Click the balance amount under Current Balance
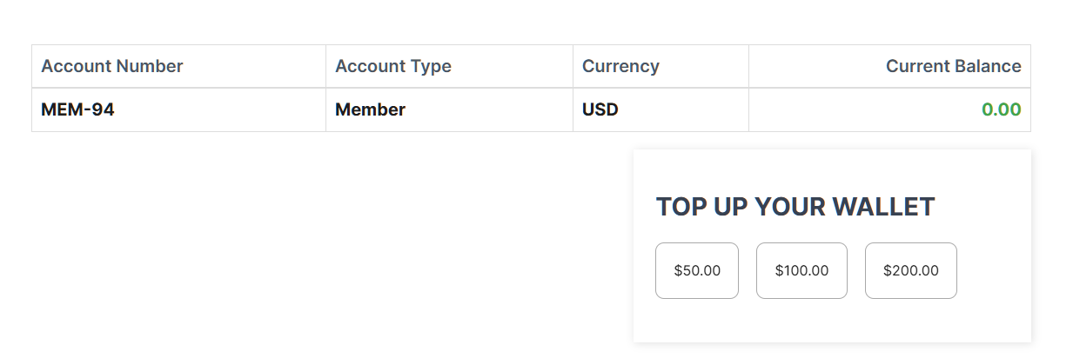 [1001, 110]
